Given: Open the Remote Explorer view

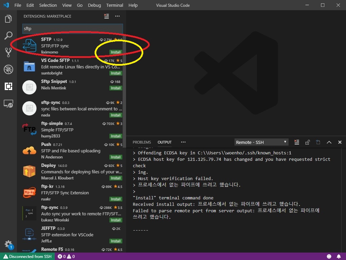Looking at the screenshot, I should pyautogui.click(x=8, y=104).
